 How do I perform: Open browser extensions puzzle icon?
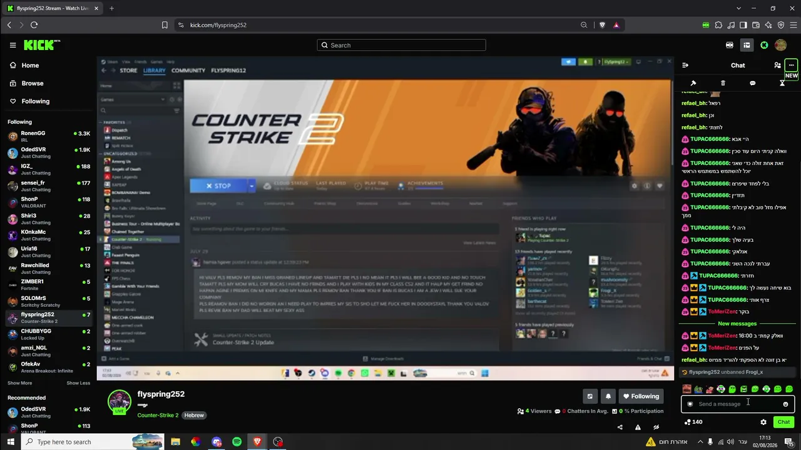[718, 25]
